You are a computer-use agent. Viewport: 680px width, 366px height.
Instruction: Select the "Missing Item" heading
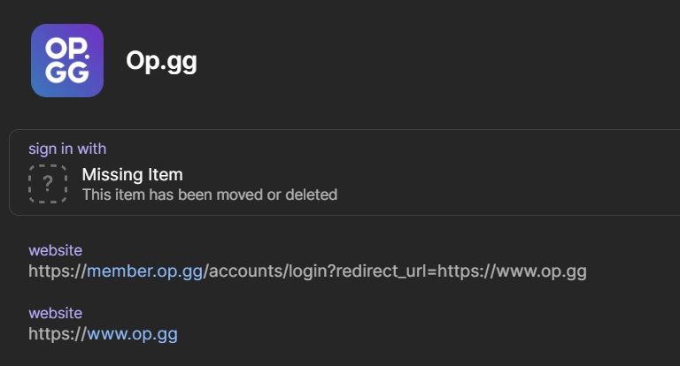pyautogui.click(x=132, y=174)
